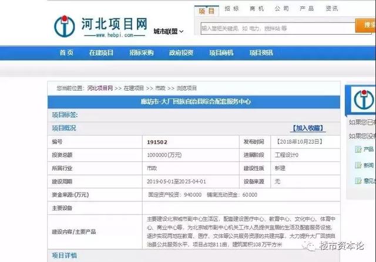Switch to the 招标 search tab
The image size is (376, 262).
(x=232, y=9)
